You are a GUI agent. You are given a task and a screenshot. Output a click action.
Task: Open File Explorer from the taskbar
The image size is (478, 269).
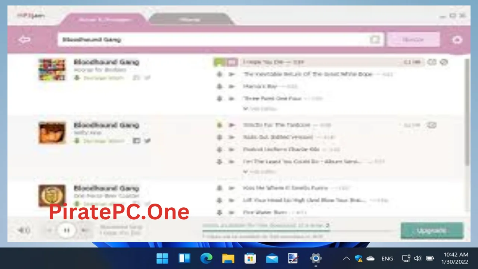coord(228,258)
